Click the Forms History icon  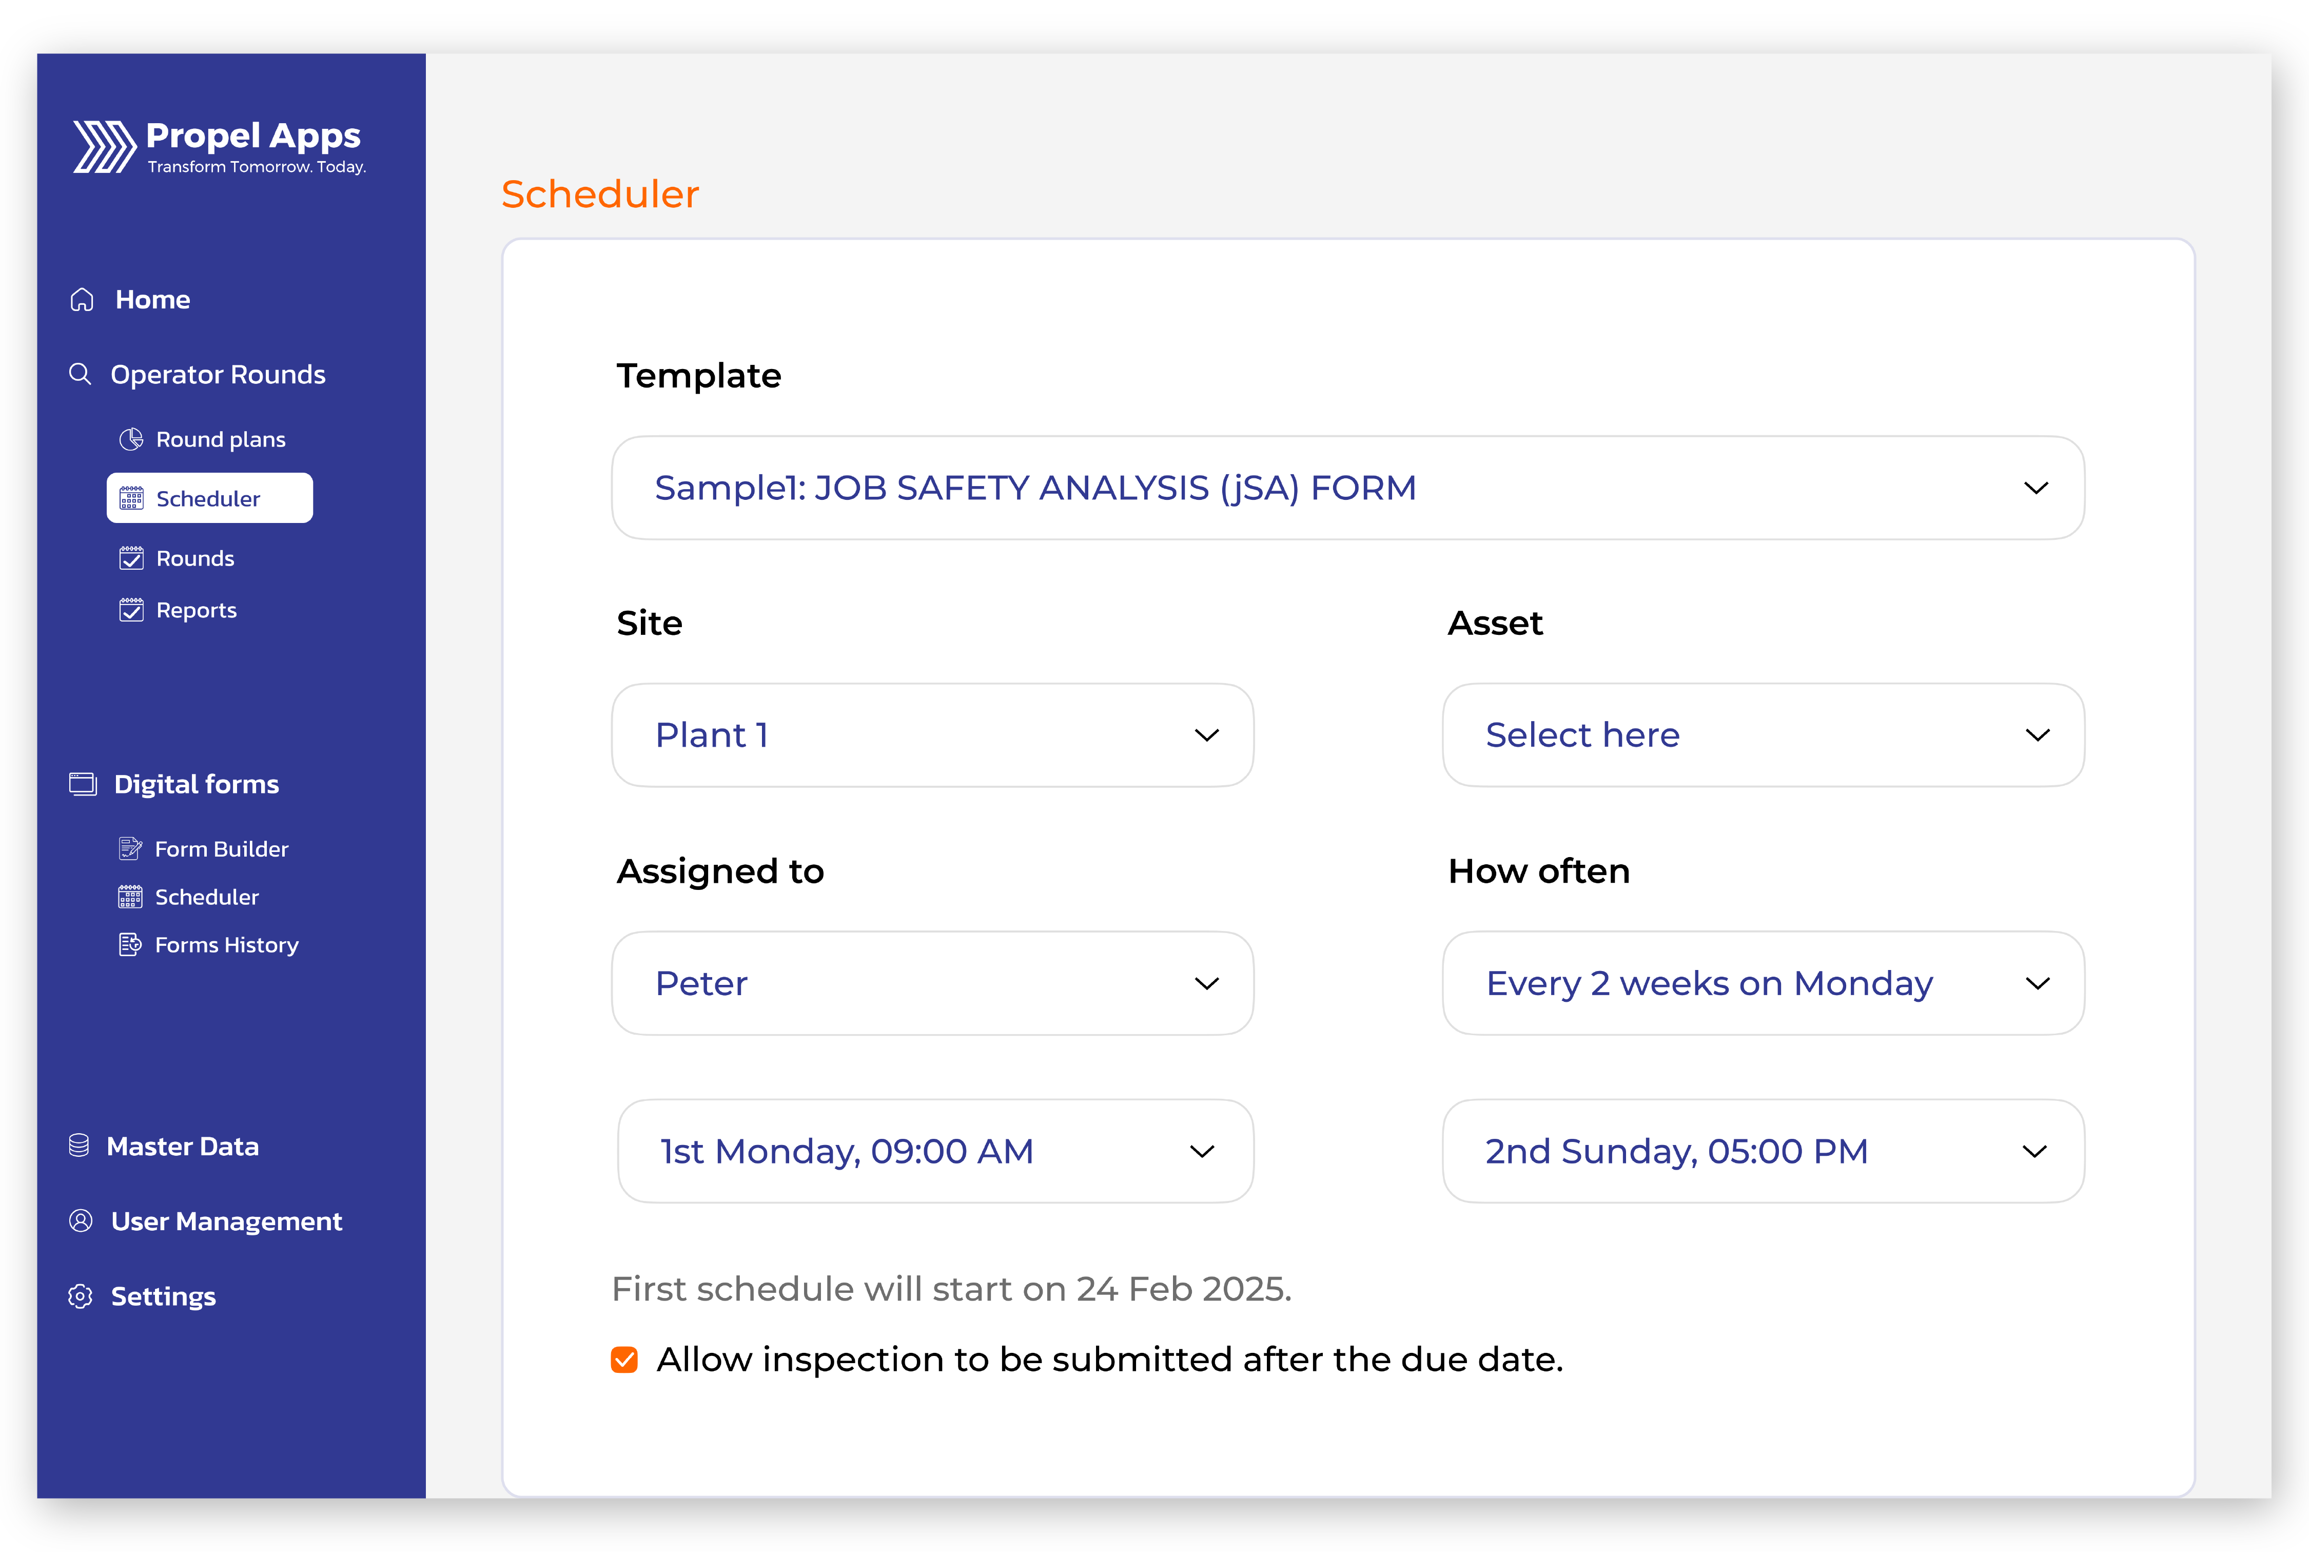pyautogui.click(x=130, y=944)
